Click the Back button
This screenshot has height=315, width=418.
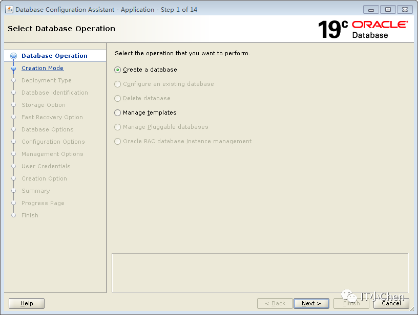275,303
